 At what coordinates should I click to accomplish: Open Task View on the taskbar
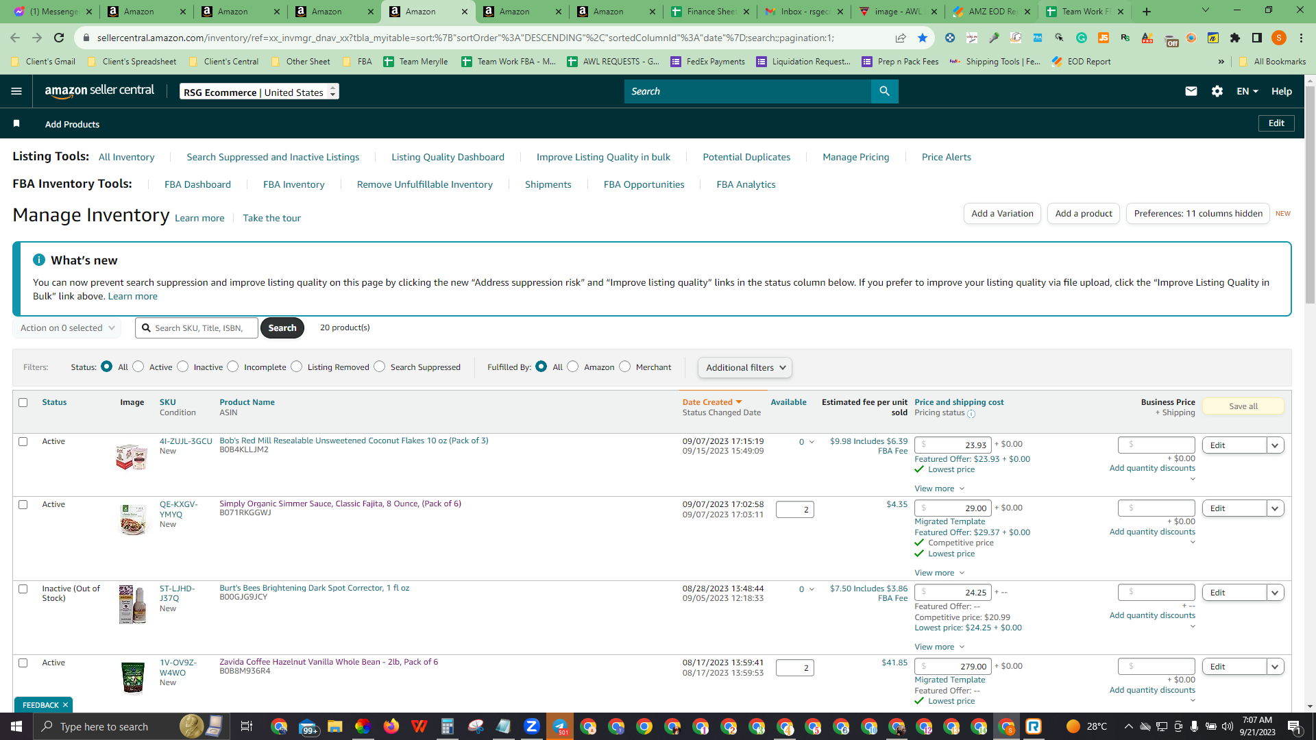pyautogui.click(x=247, y=726)
